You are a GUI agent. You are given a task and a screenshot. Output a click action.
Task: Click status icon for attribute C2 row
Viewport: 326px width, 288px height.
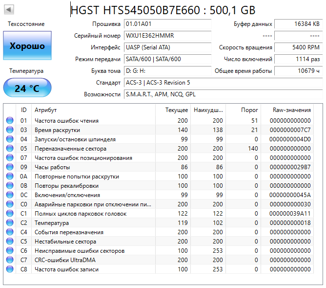(10, 222)
